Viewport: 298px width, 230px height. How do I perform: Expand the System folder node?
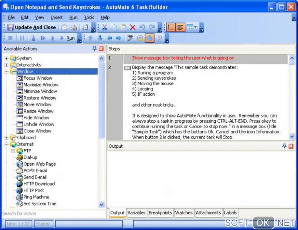6,58
